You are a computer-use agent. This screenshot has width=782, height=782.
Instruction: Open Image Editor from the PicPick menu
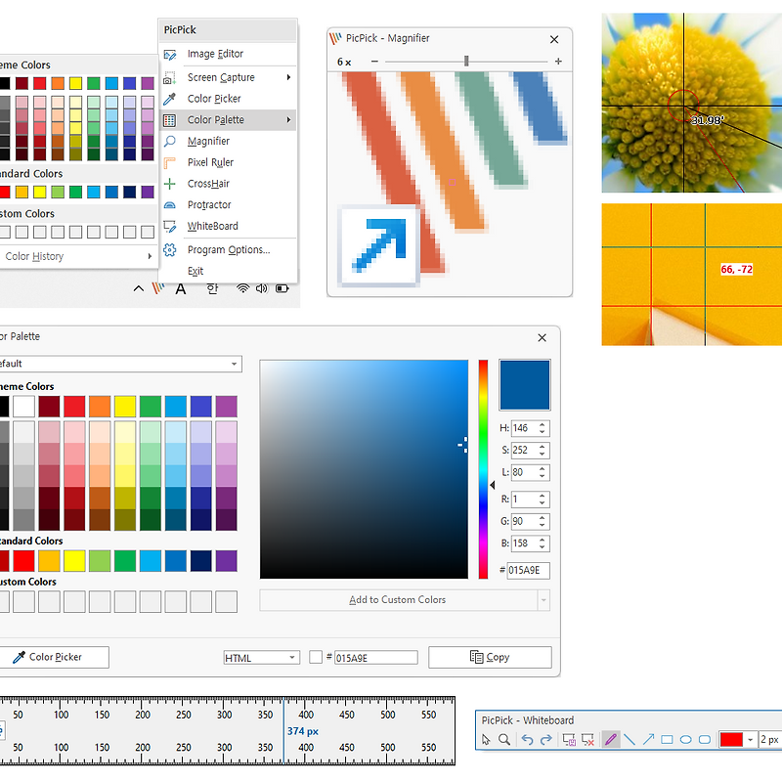pos(228,54)
